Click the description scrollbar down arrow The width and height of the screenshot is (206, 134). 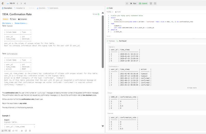[103, 126]
